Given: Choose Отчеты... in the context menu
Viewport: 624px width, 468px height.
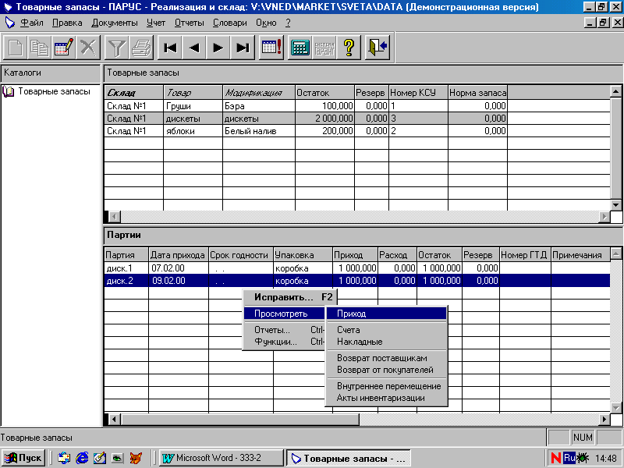Looking at the screenshot, I should [284, 330].
